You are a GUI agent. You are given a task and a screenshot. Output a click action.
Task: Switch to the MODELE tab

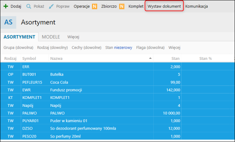click(51, 37)
